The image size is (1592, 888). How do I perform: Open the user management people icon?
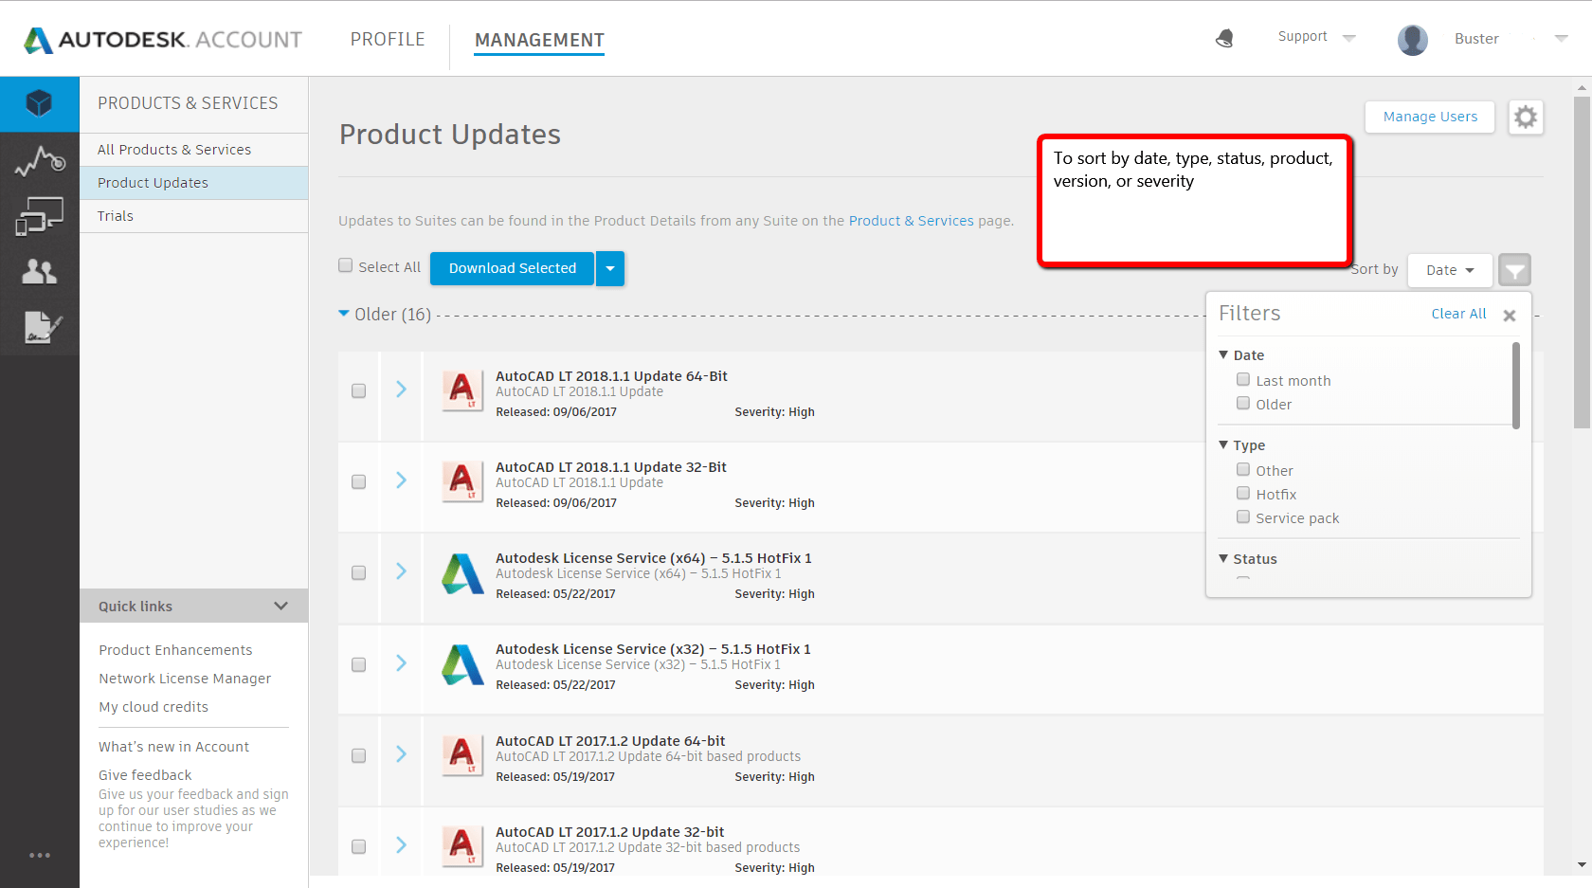click(40, 272)
